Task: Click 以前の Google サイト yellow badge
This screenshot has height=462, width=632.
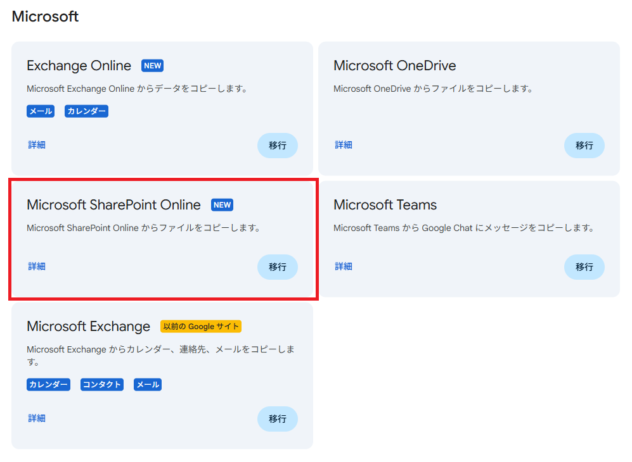Action: (x=201, y=327)
